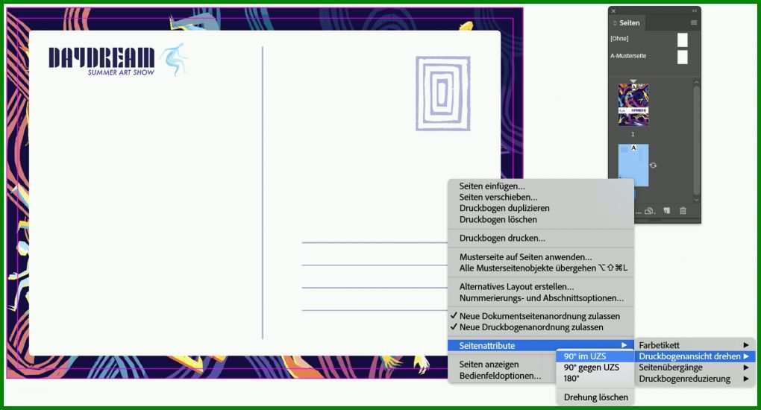
Task: Collapse the Seiten panel with double-arrow icon
Action: (695, 10)
